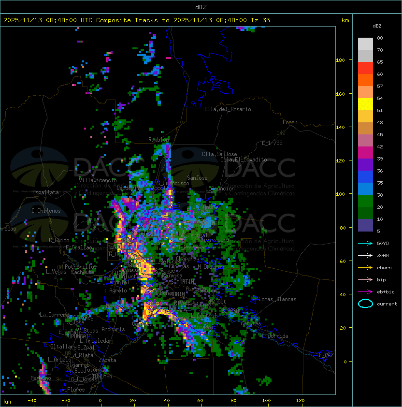The width and height of the screenshot is (402, 407).
Task: Click the Anchoris place label
Action: click(x=113, y=329)
